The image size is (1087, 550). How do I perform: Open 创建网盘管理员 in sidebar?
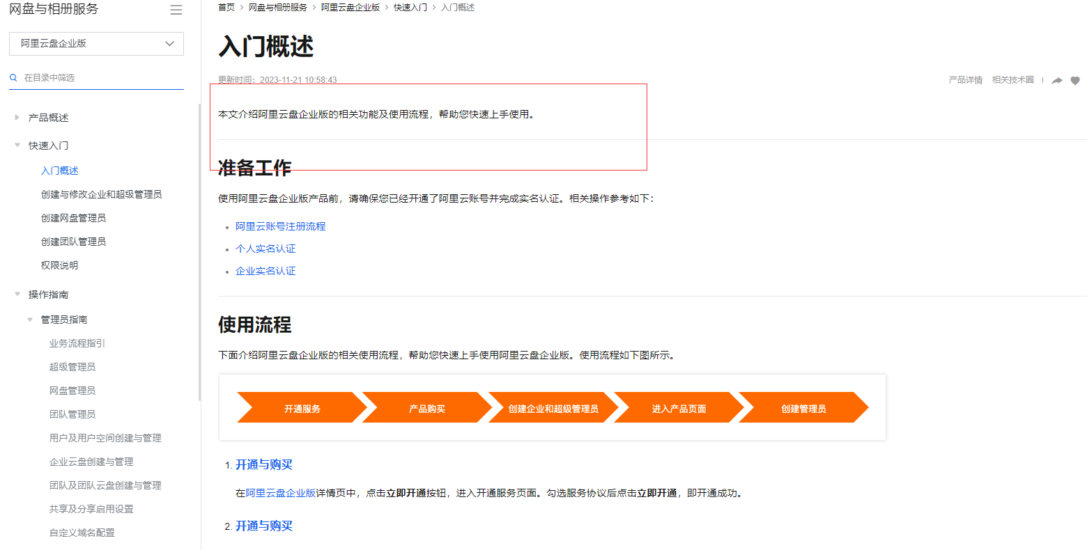[x=74, y=218]
